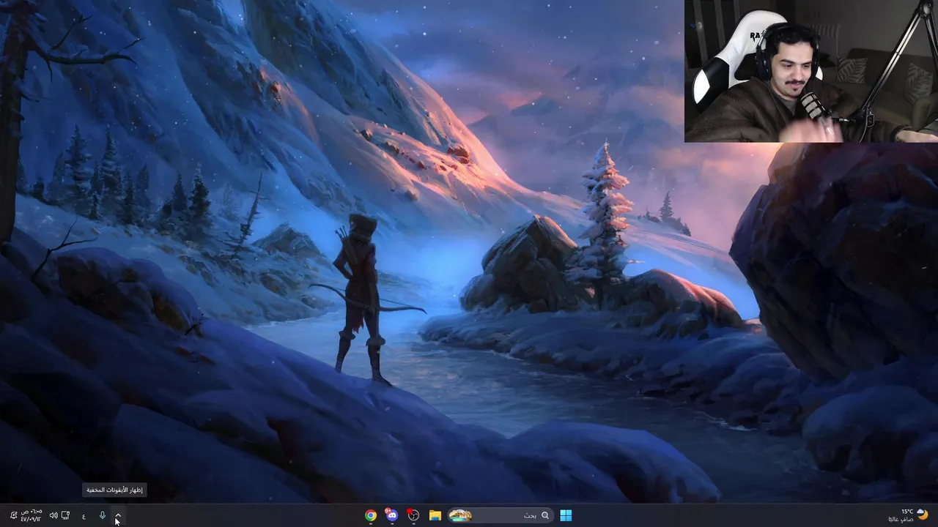Open Discord from the taskbar
The height and width of the screenshot is (527, 938).
pyautogui.click(x=392, y=515)
